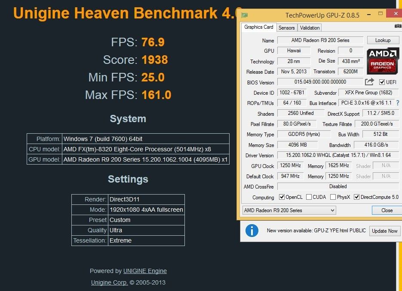Click the GPU model cell in System table
Screen dimensions: 402x291
146,159
